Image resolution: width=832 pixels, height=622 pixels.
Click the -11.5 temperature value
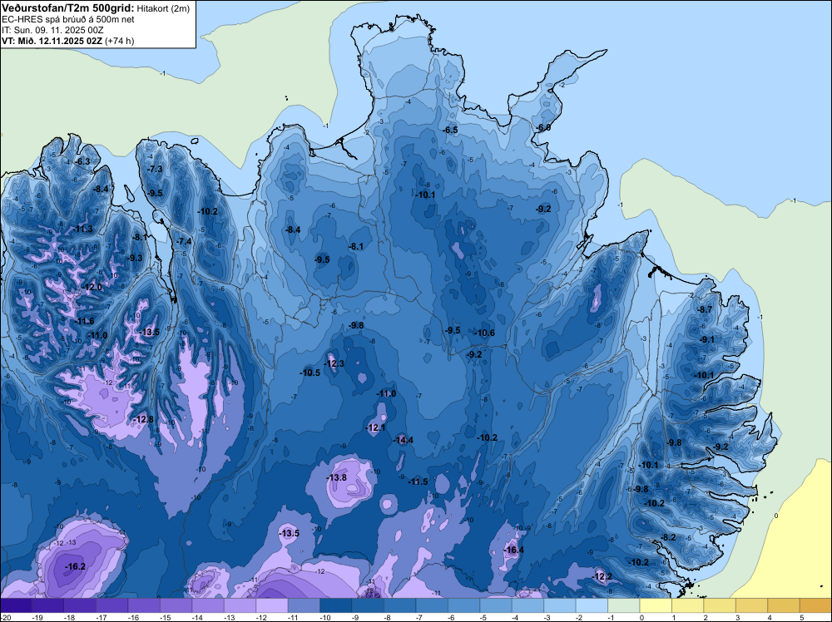tap(418, 481)
